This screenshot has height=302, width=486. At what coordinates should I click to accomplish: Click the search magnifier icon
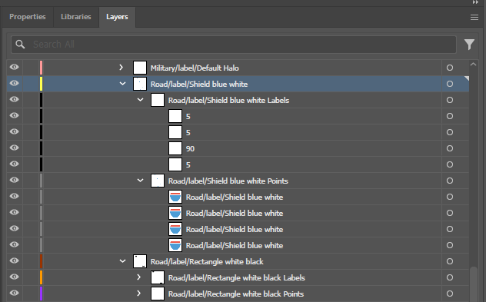(x=20, y=45)
